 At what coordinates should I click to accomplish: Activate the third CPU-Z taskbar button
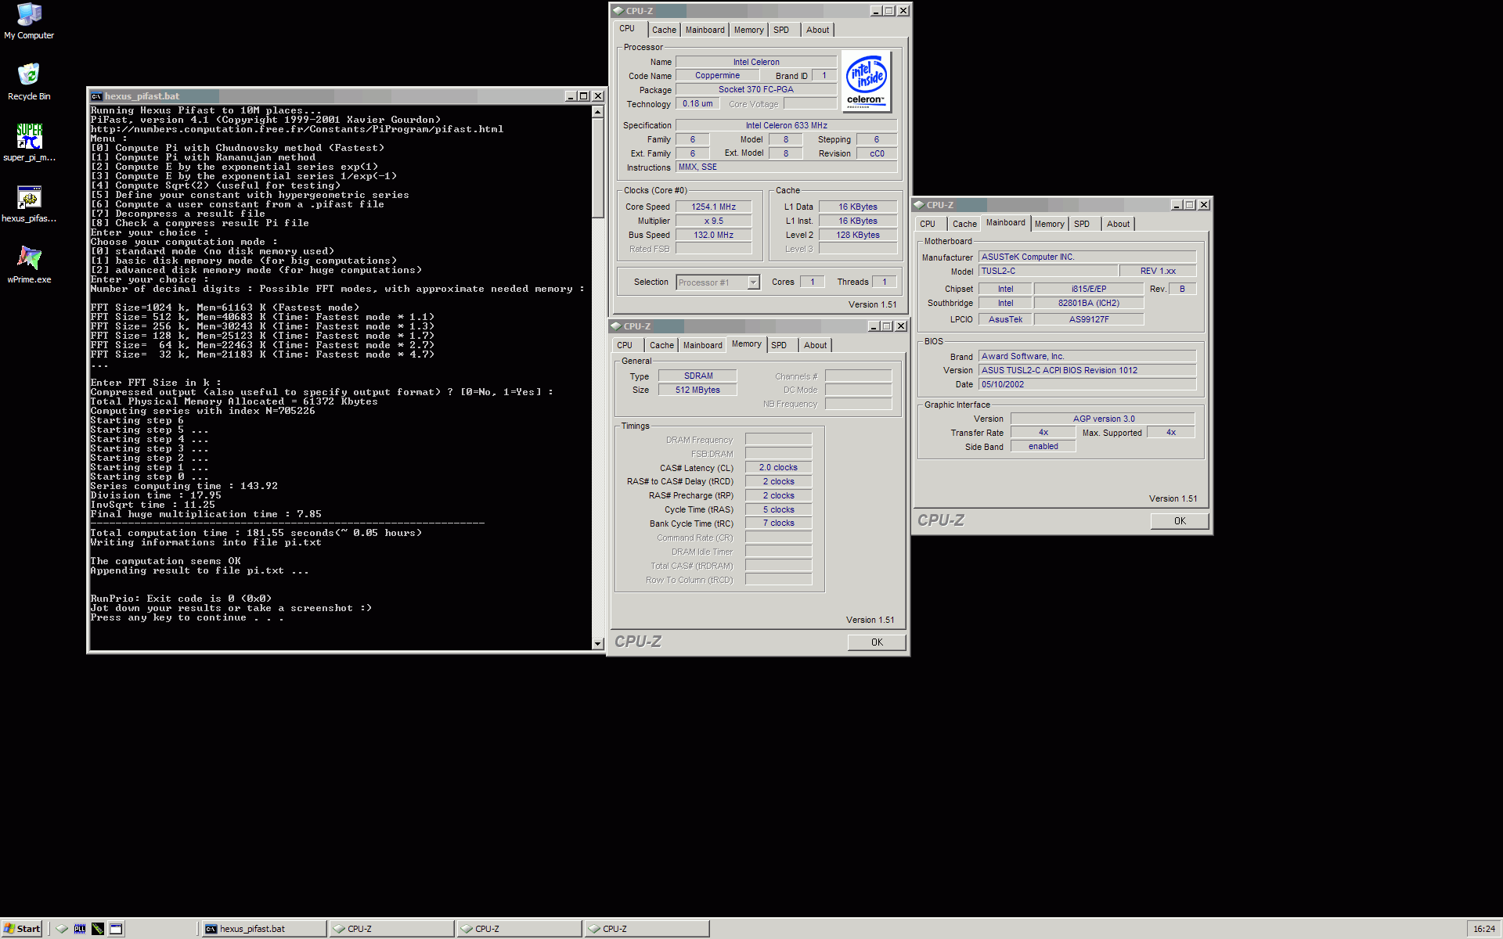tap(647, 929)
